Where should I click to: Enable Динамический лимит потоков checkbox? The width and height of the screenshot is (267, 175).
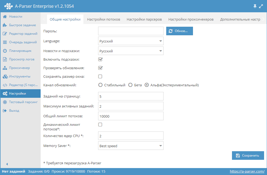(100, 125)
